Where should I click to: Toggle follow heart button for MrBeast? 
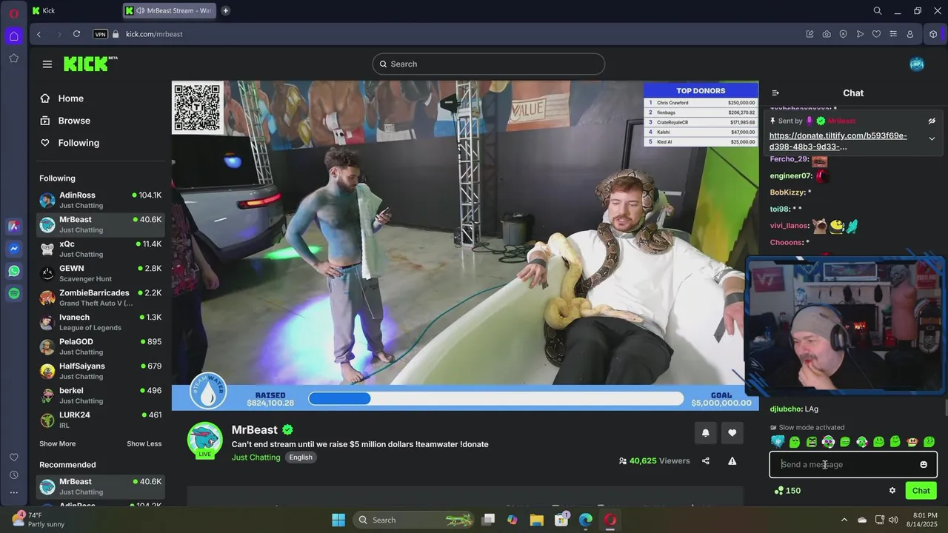732,433
